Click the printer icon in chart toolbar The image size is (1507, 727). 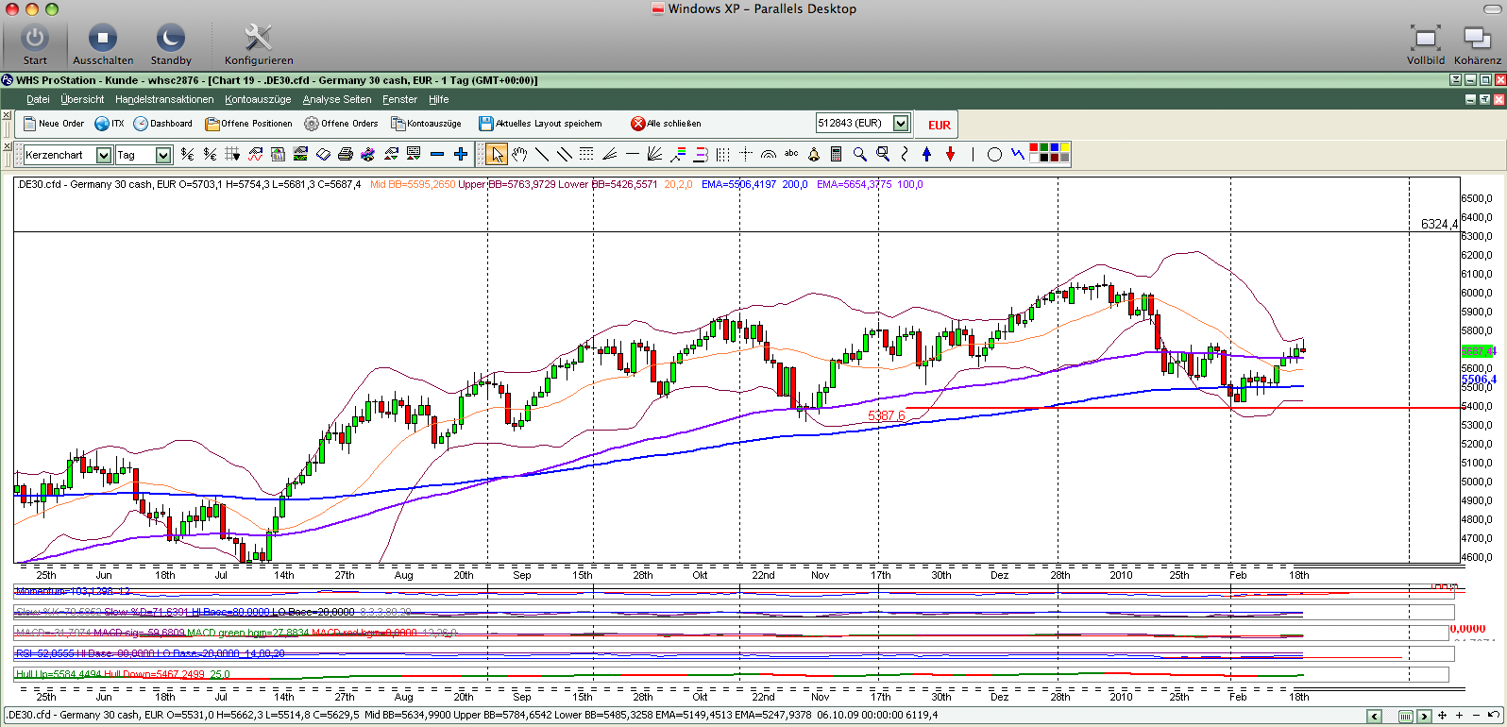pos(346,154)
